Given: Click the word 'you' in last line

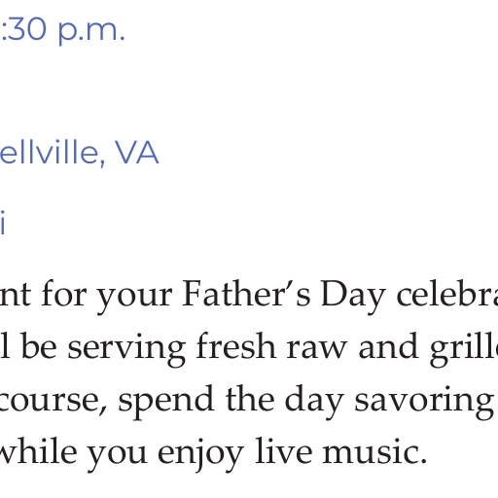Looking at the screenshot, I should (x=118, y=456).
